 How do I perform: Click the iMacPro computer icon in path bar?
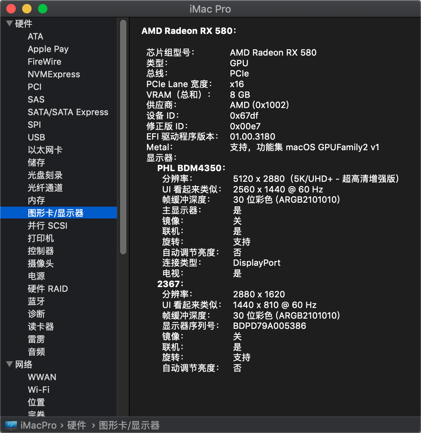coord(11,425)
